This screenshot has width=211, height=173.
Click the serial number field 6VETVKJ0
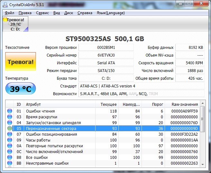(106, 55)
